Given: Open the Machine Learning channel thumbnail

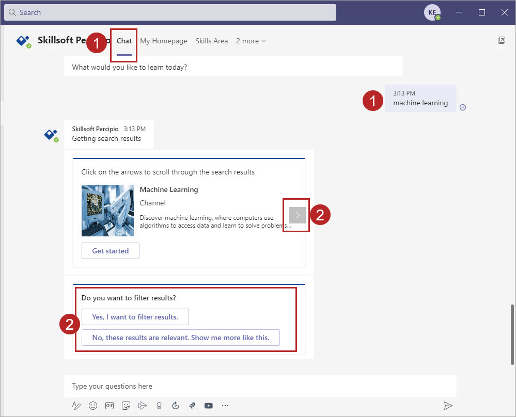Looking at the screenshot, I should coord(107,211).
